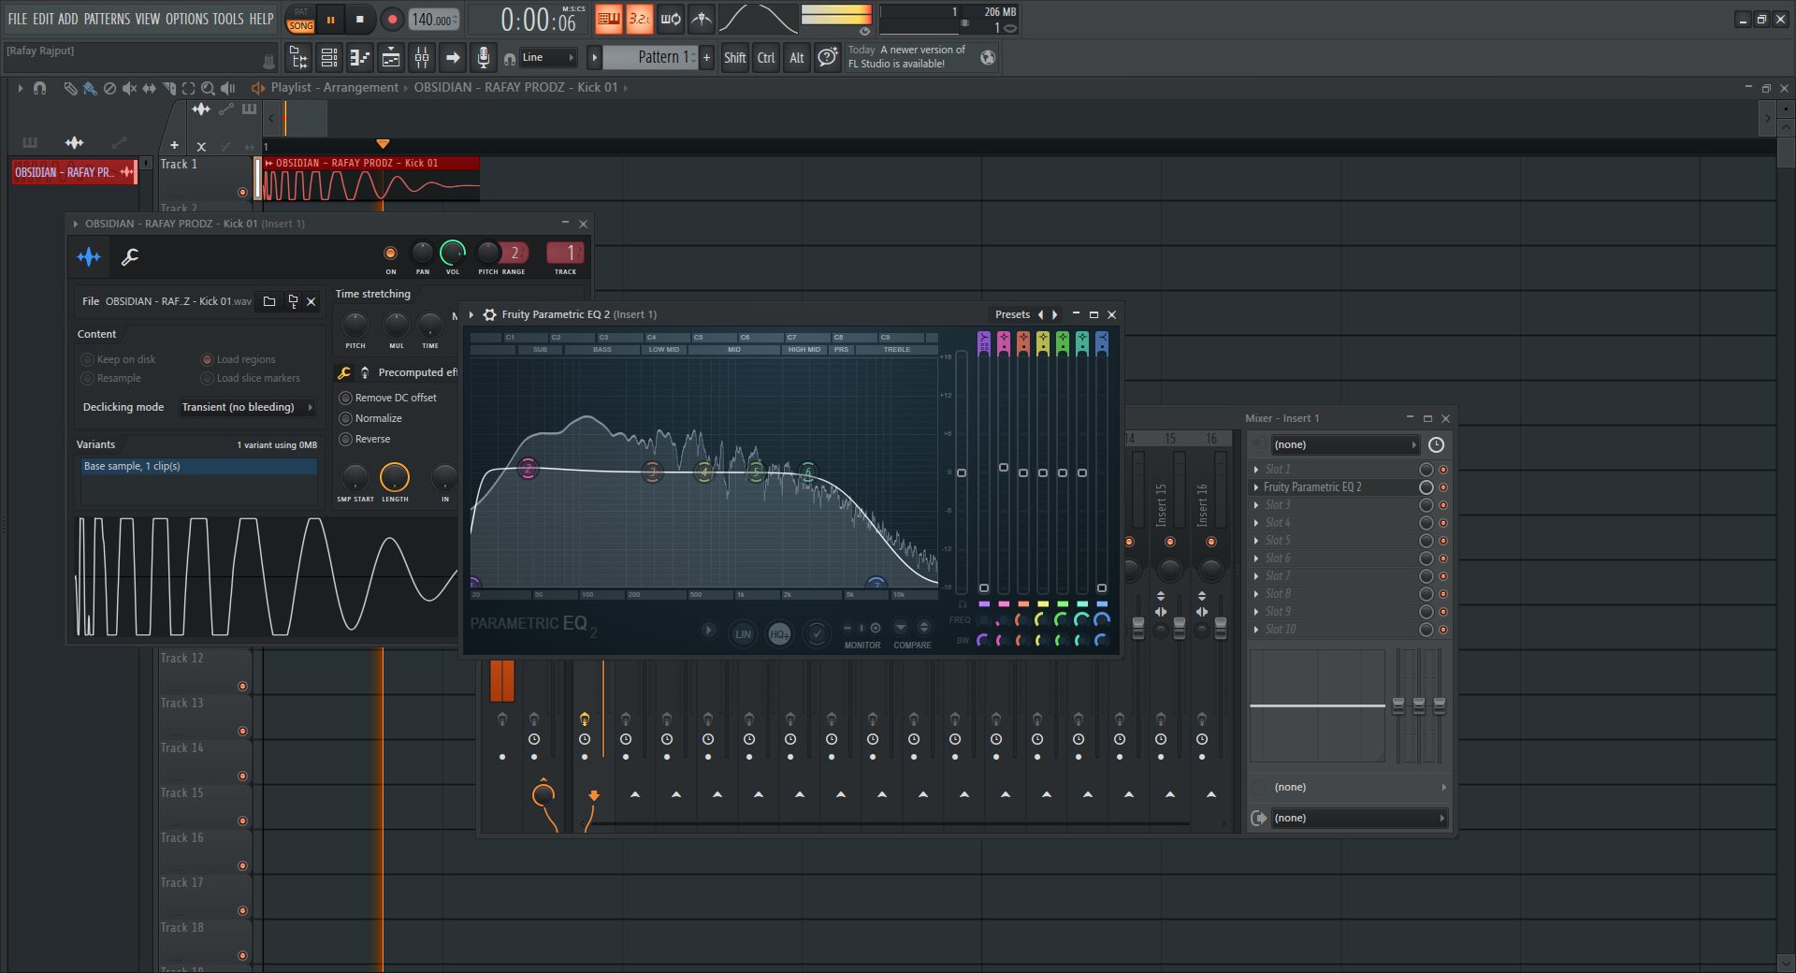1796x973 pixels.
Task: Toggle Remove DC offset
Action: (346, 398)
